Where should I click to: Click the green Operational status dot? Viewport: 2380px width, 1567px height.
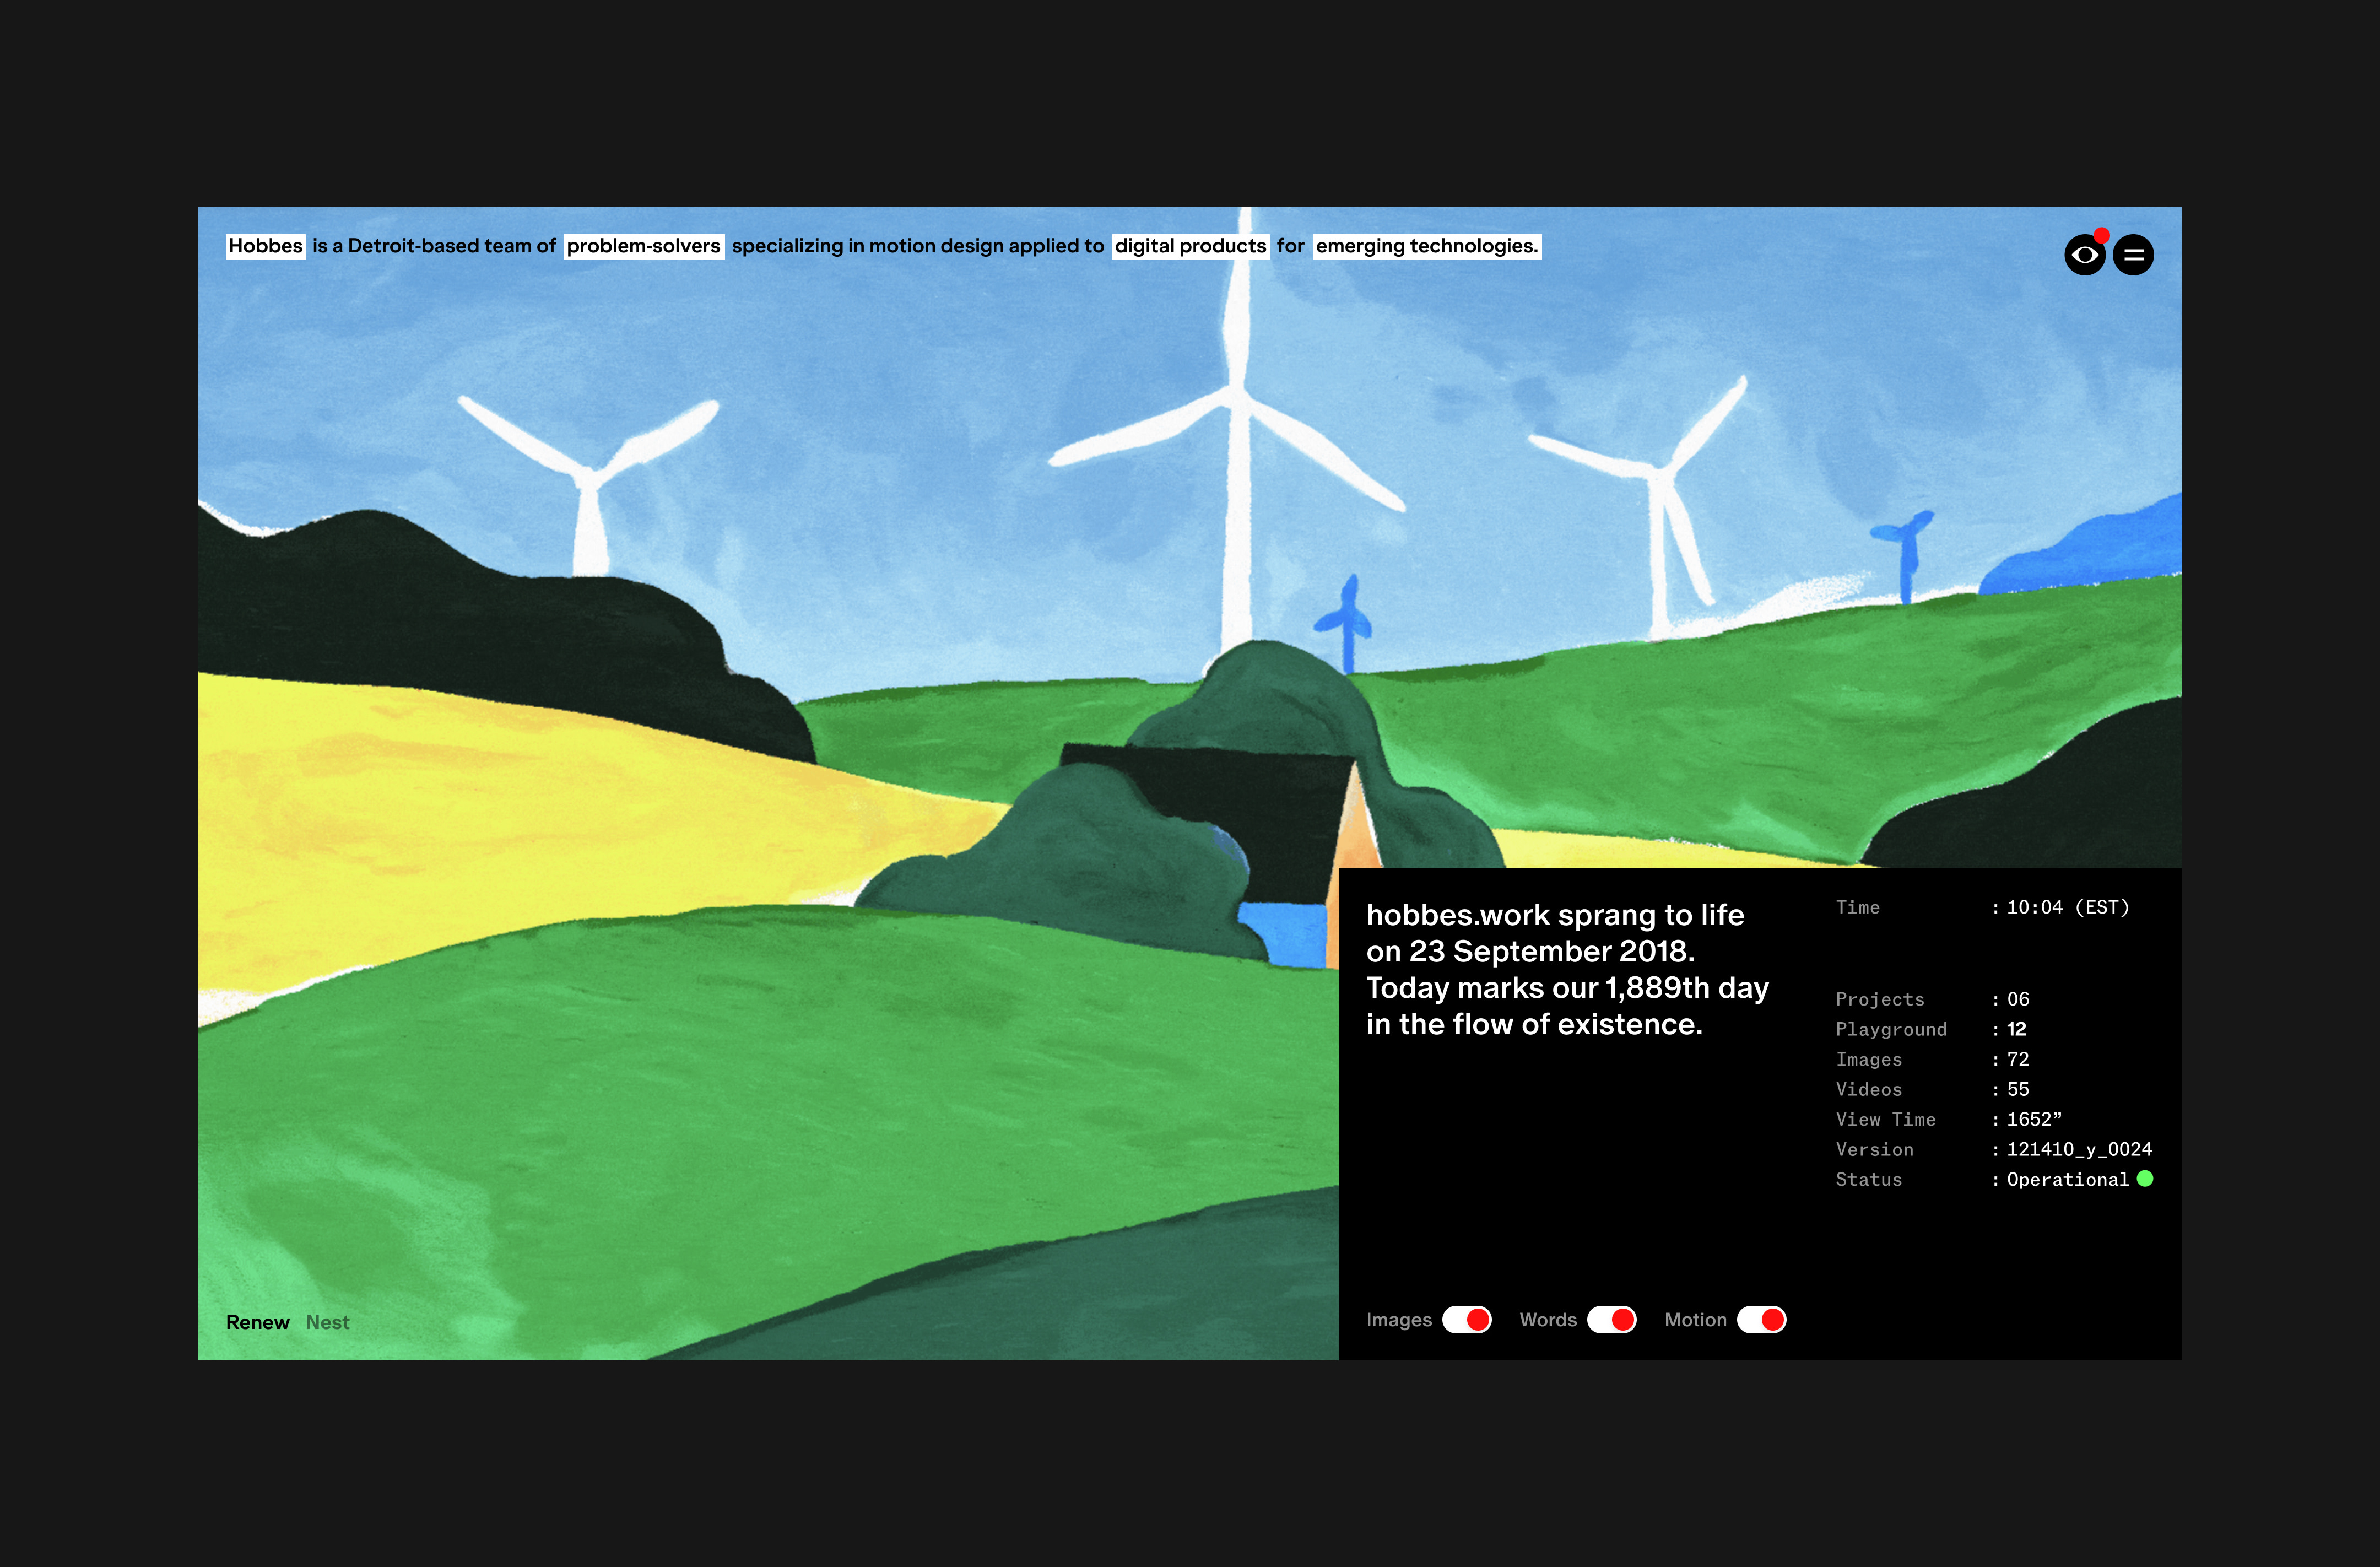tap(2144, 1178)
